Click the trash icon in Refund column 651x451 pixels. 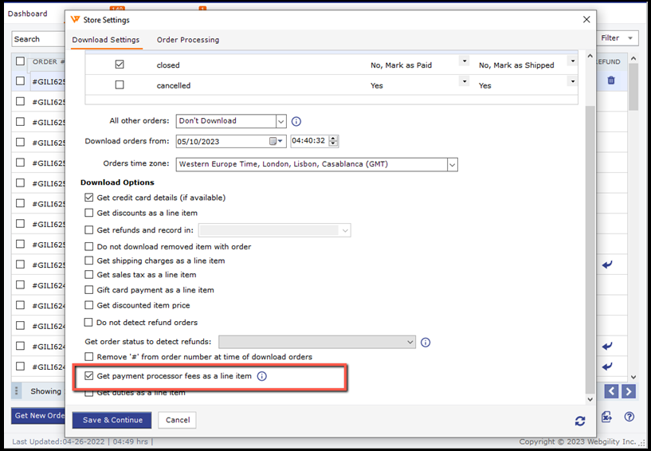[611, 80]
